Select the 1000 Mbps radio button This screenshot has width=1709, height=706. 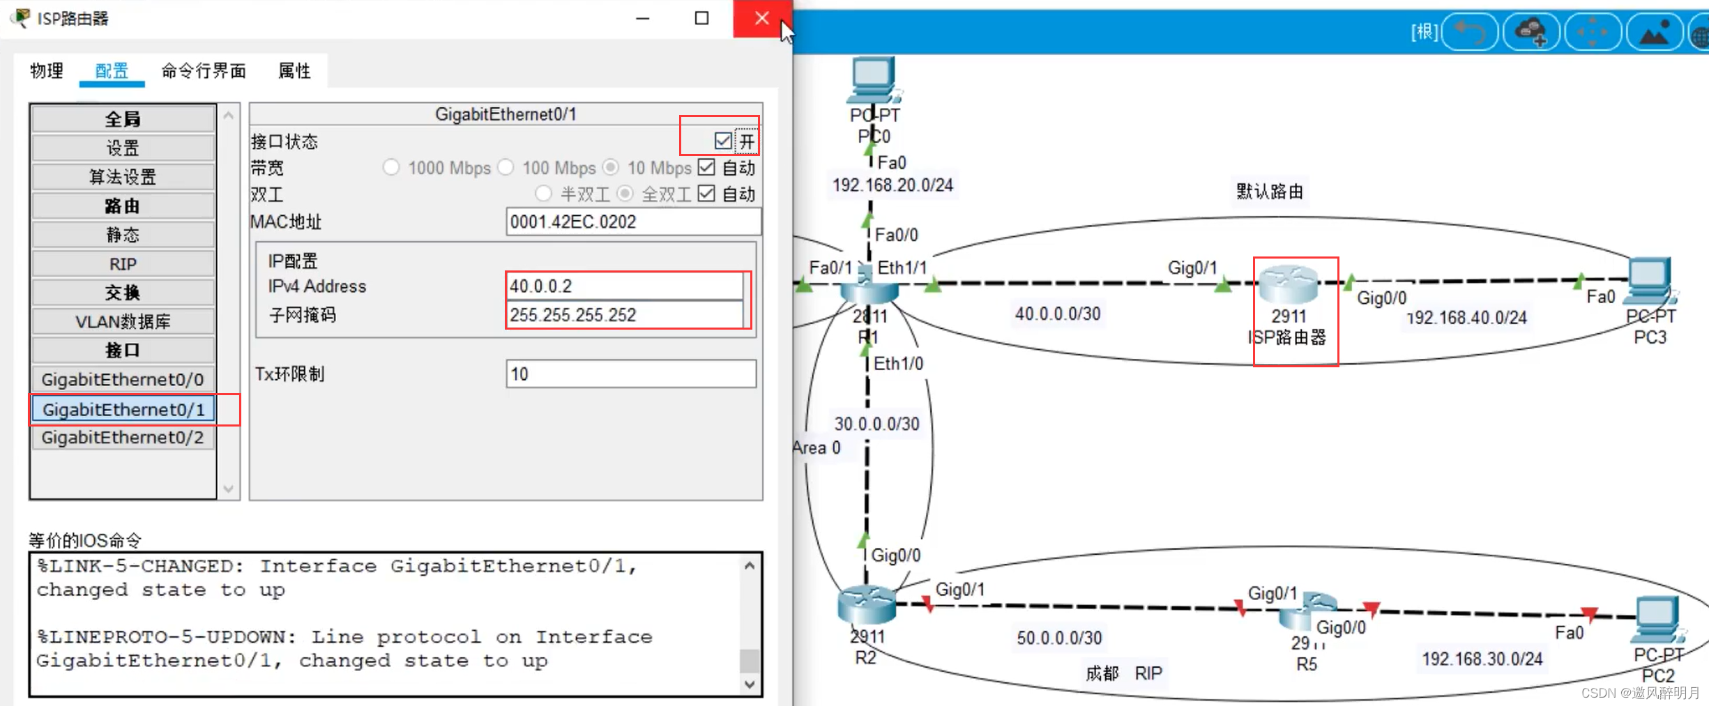391,167
